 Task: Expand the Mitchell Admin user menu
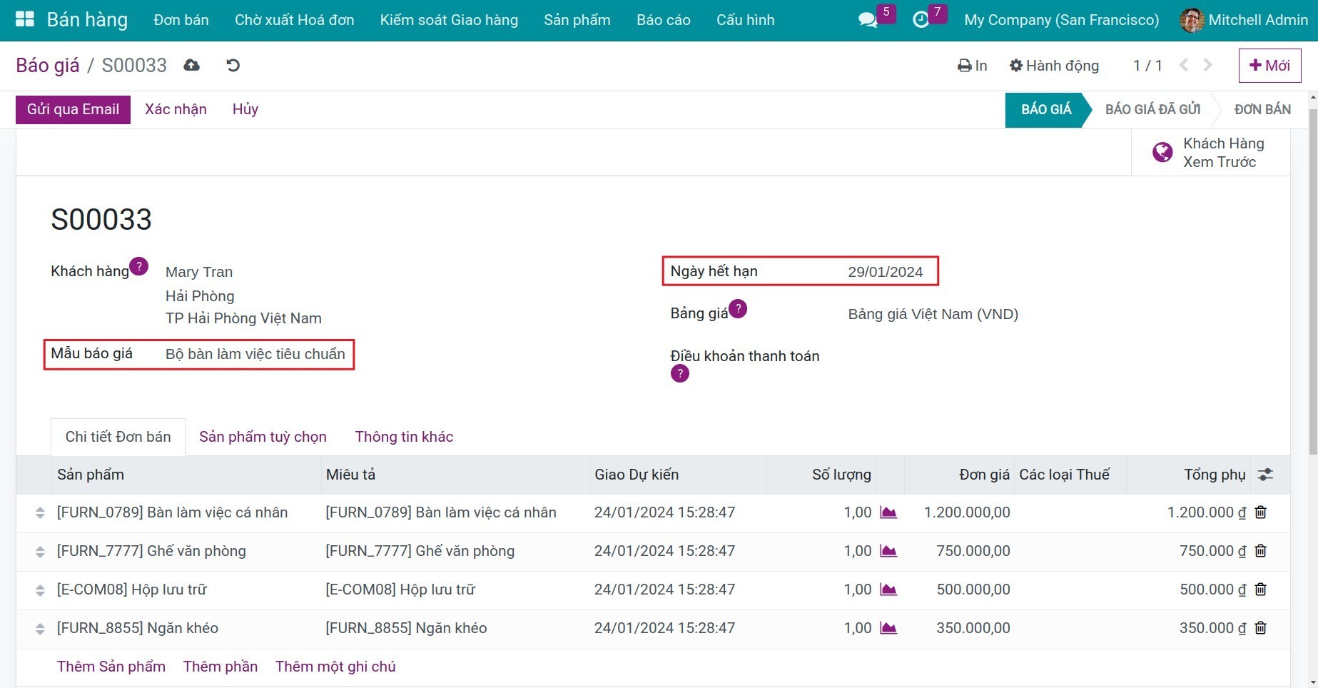pos(1244,20)
